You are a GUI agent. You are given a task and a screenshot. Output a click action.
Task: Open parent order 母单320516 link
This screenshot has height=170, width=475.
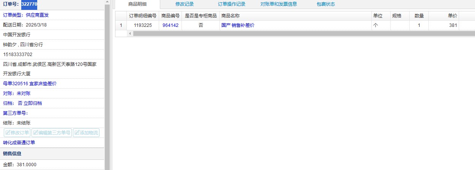point(30,84)
